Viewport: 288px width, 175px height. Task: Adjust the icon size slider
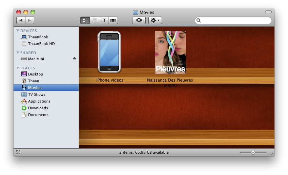(253, 152)
